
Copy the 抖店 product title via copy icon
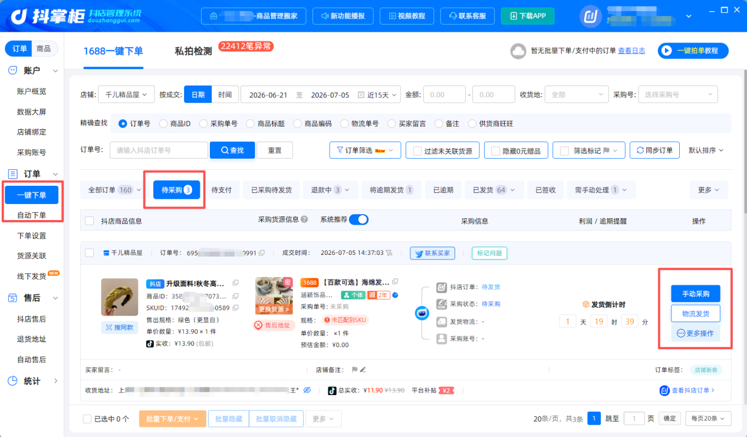click(235, 284)
